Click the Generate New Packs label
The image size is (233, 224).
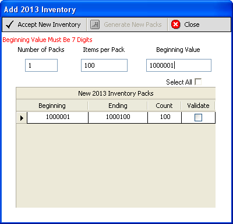coord(133,24)
